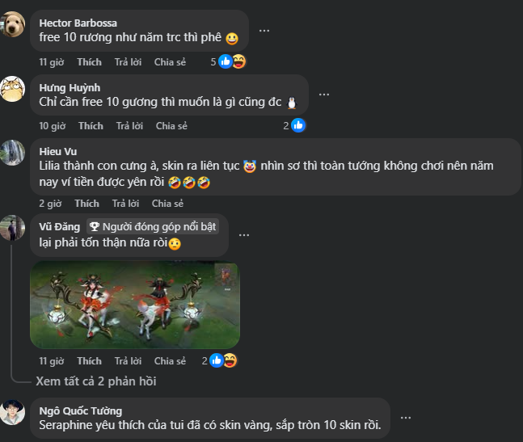Toggle Thích on Hưng Huỳnh's comment
The image size is (523, 442).
tap(91, 126)
